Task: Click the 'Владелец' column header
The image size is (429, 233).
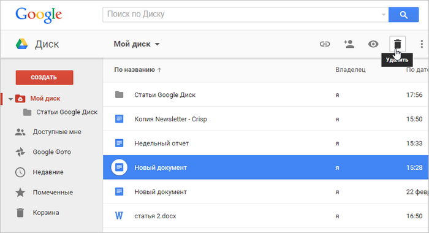Action: tap(351, 70)
